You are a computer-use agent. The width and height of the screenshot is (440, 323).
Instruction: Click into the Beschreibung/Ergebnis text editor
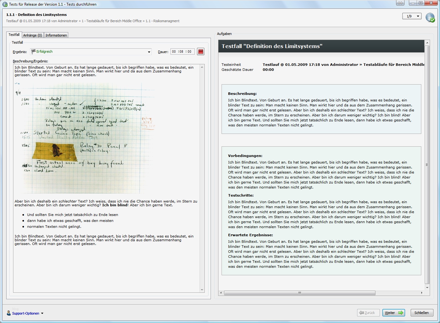click(x=107, y=178)
